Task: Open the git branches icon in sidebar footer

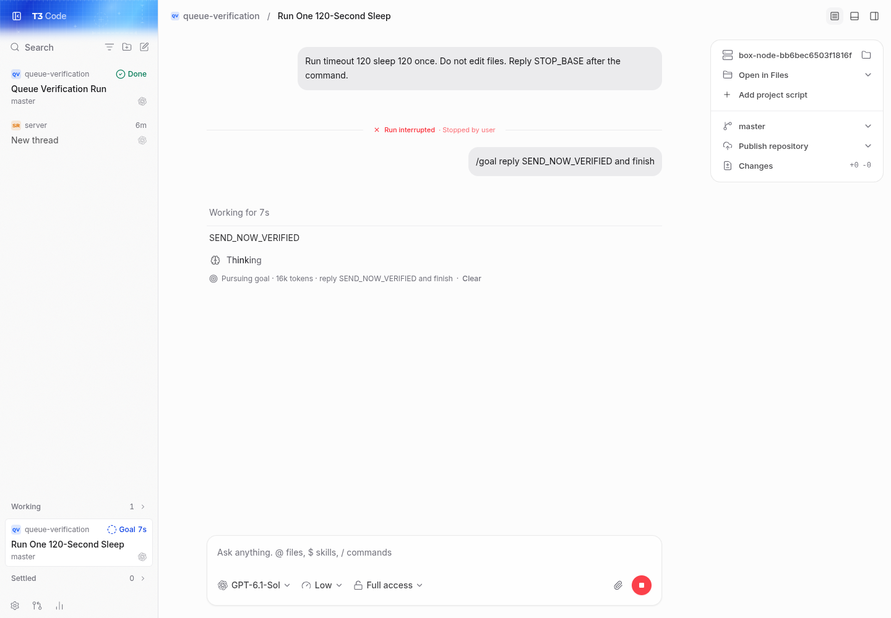Action: coord(37,606)
